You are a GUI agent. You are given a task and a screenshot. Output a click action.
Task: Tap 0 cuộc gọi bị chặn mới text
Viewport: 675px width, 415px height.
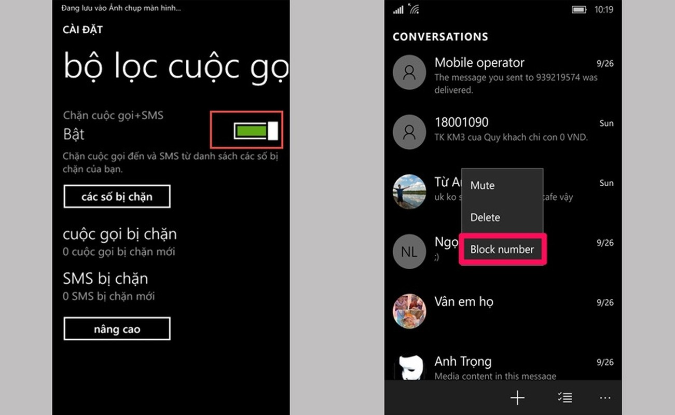119,252
